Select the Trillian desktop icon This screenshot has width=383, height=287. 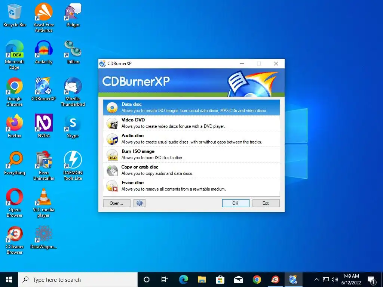click(x=73, y=52)
